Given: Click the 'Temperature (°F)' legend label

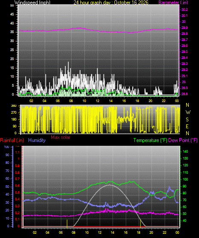Looking at the screenshot, I should 150,140.
